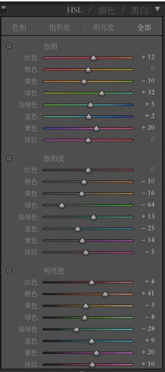Toggle the HSL panel on/off switch

[x=4, y=10]
